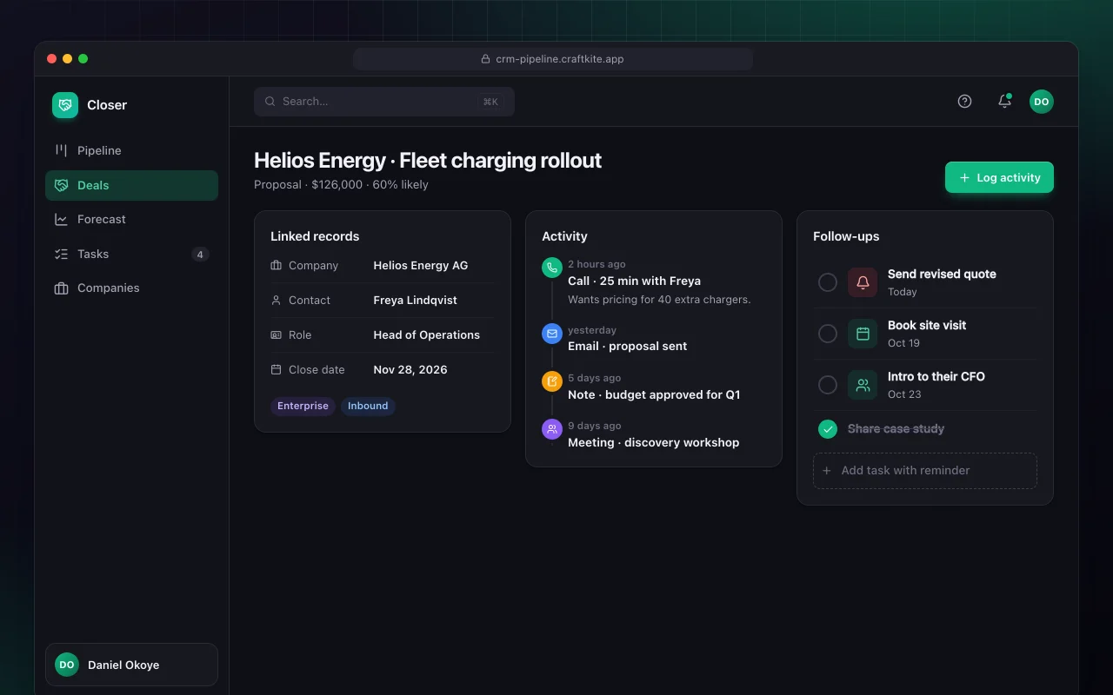Click the Inbound tag
The image size is (1113, 695).
coord(368,406)
